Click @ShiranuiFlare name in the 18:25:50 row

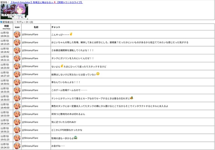pyautogui.click(x=30, y=66)
